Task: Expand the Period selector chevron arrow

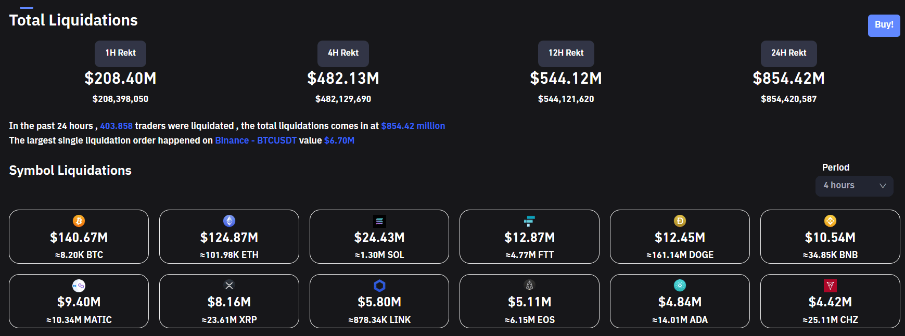Action: 883,186
